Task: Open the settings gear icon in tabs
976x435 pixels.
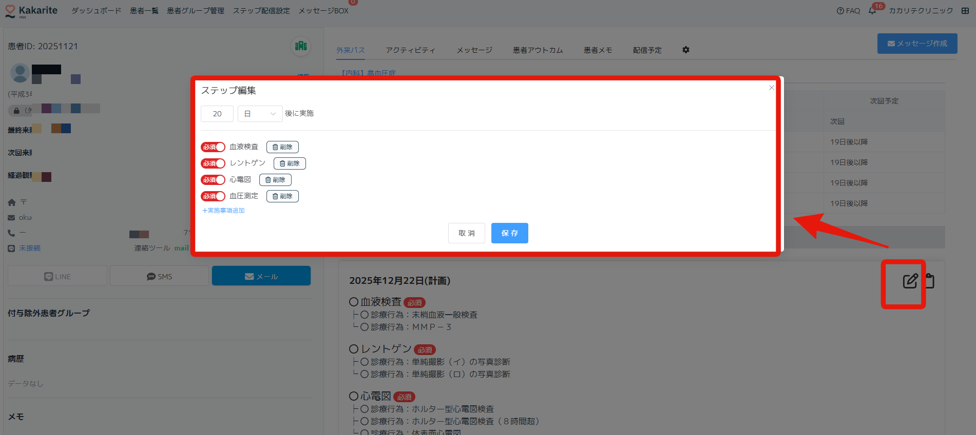Action: click(x=686, y=50)
